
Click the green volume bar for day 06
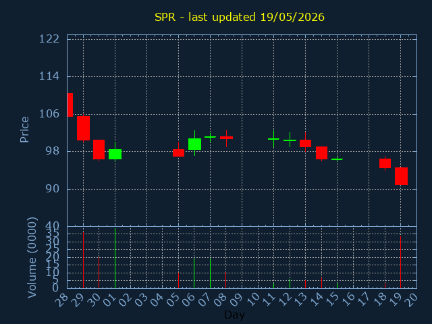pos(194,273)
